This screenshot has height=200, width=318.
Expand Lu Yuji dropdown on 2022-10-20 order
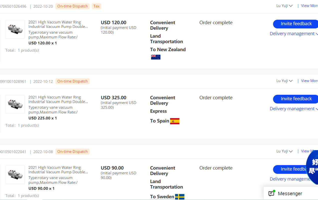pyautogui.click(x=285, y=6)
